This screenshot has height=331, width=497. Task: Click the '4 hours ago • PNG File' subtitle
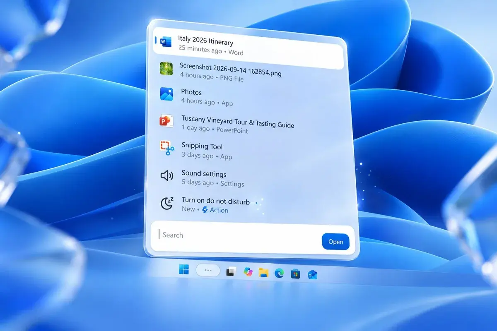pos(212,77)
